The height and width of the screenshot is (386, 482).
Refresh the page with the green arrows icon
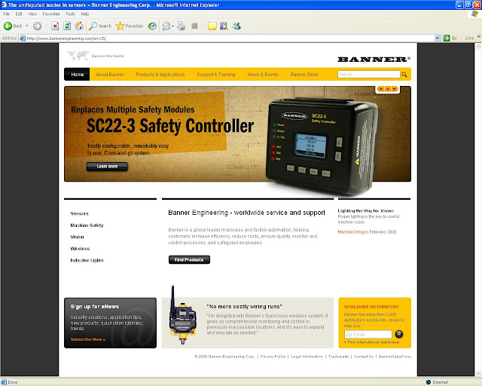tap(67, 26)
